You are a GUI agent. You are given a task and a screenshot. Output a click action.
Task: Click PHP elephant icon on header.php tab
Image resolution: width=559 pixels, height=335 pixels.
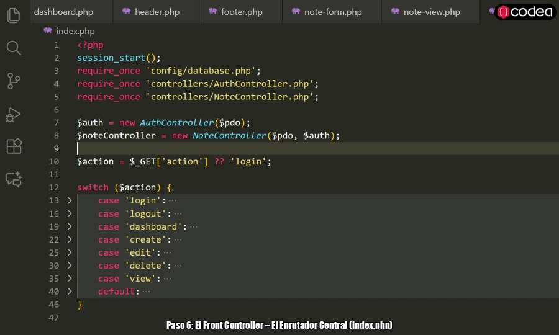pyautogui.click(x=126, y=11)
